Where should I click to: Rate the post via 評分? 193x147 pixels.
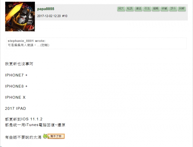pyautogui.click(x=173, y=9)
